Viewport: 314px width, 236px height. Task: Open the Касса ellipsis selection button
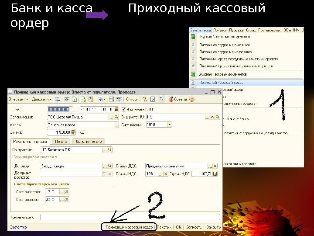[x=116, y=125]
